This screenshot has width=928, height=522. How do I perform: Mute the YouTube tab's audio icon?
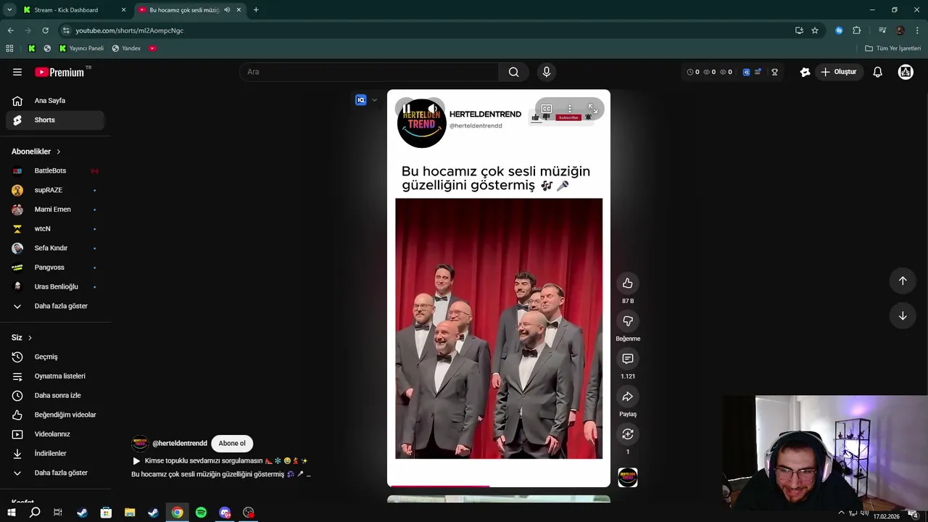(227, 10)
